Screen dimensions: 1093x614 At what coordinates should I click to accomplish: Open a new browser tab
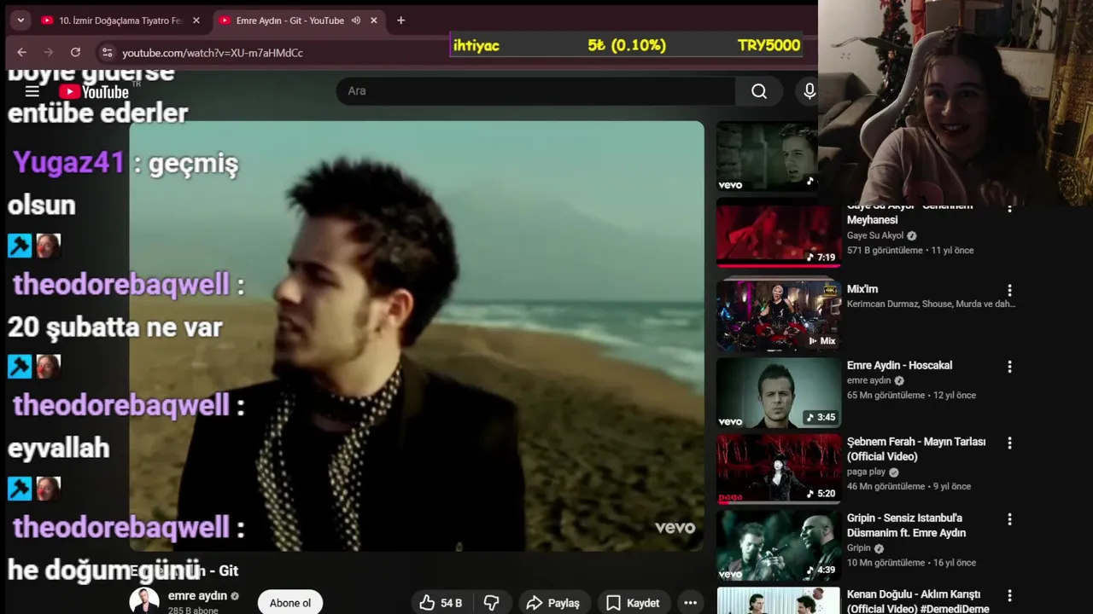[401, 20]
